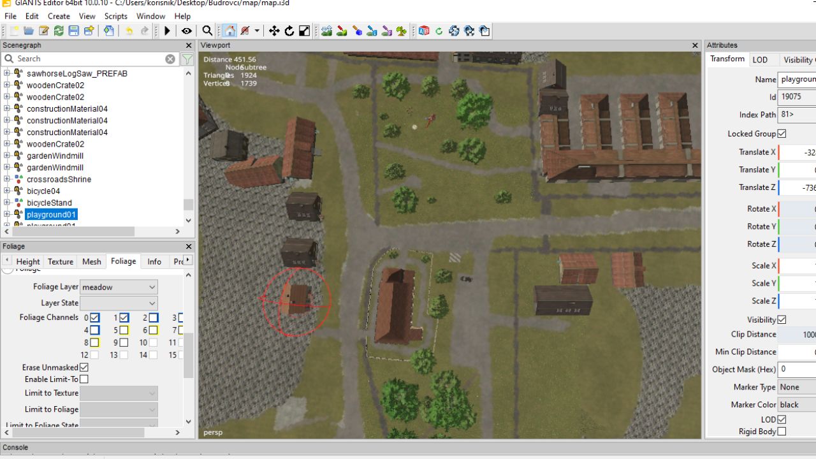
Task: Expand the crossroadsShrine tree node
Action: pos(7,179)
